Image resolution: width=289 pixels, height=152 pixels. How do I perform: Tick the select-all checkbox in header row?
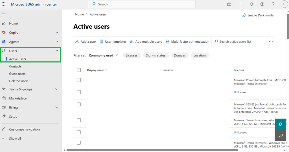(x=79, y=70)
